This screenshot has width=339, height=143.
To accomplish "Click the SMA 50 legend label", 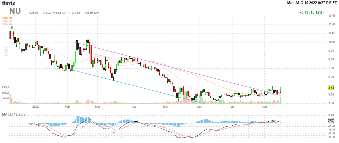I will 7,18.
